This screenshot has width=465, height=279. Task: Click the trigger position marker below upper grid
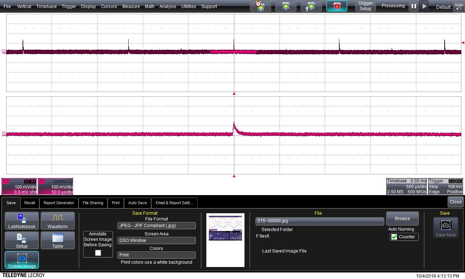234,94
